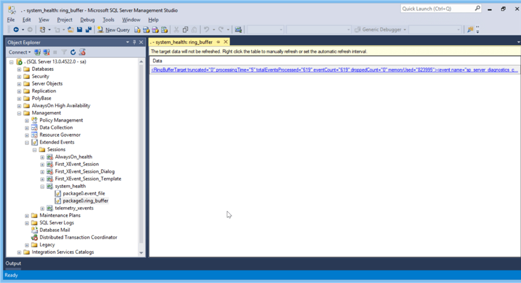Click the Analysis Services DMX Query icon
This screenshot has width=521, height=283.
click(155, 30)
